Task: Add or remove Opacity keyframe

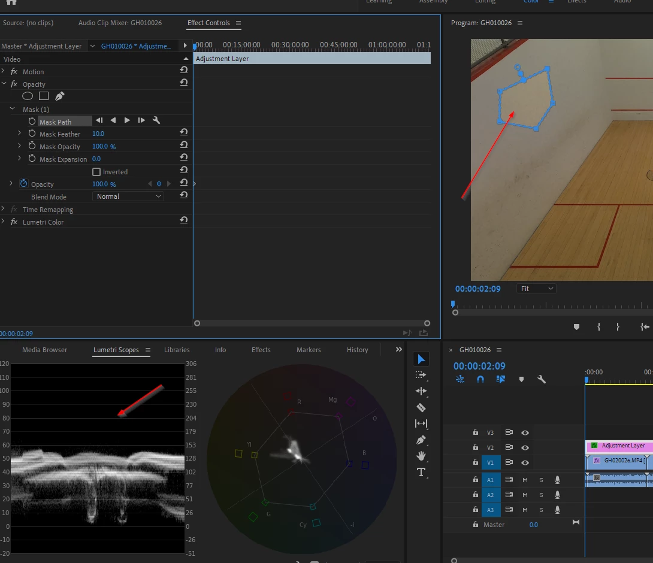Action: 159,184
